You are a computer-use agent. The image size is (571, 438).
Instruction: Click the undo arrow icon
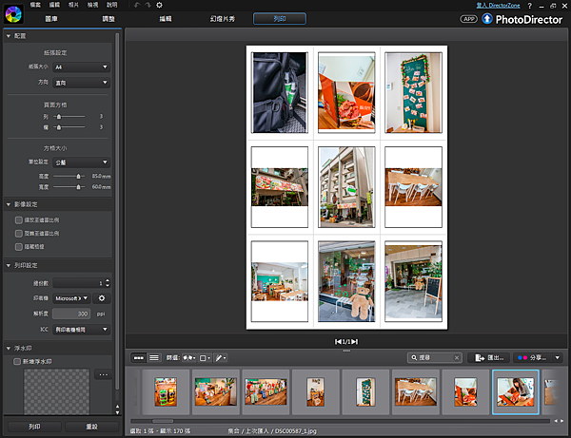pos(136,5)
